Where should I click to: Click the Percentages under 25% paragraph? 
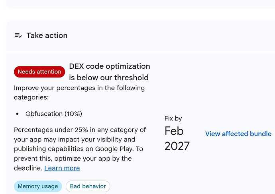pos(80,149)
